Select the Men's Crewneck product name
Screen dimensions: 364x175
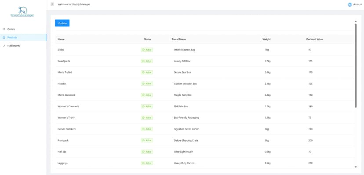click(66, 95)
